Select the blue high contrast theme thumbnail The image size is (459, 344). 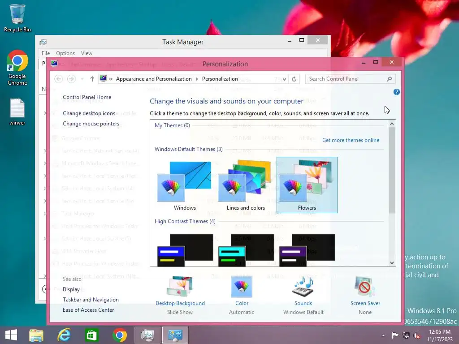tap(185, 250)
